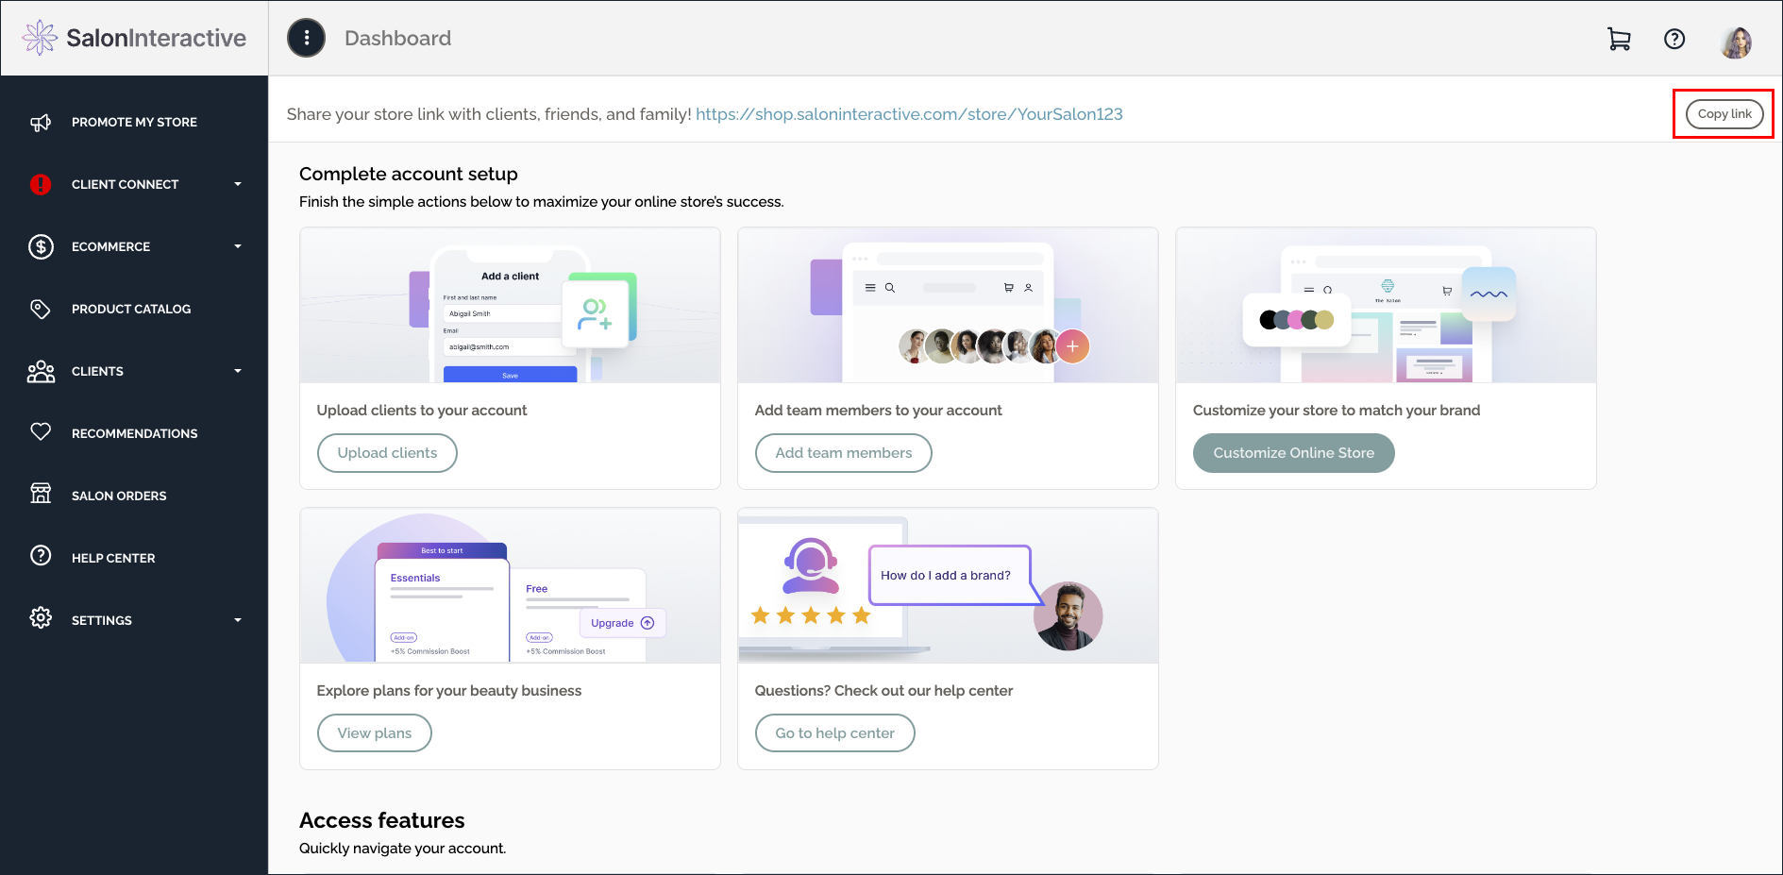
Task: Click the Copy link button
Action: 1724,114
